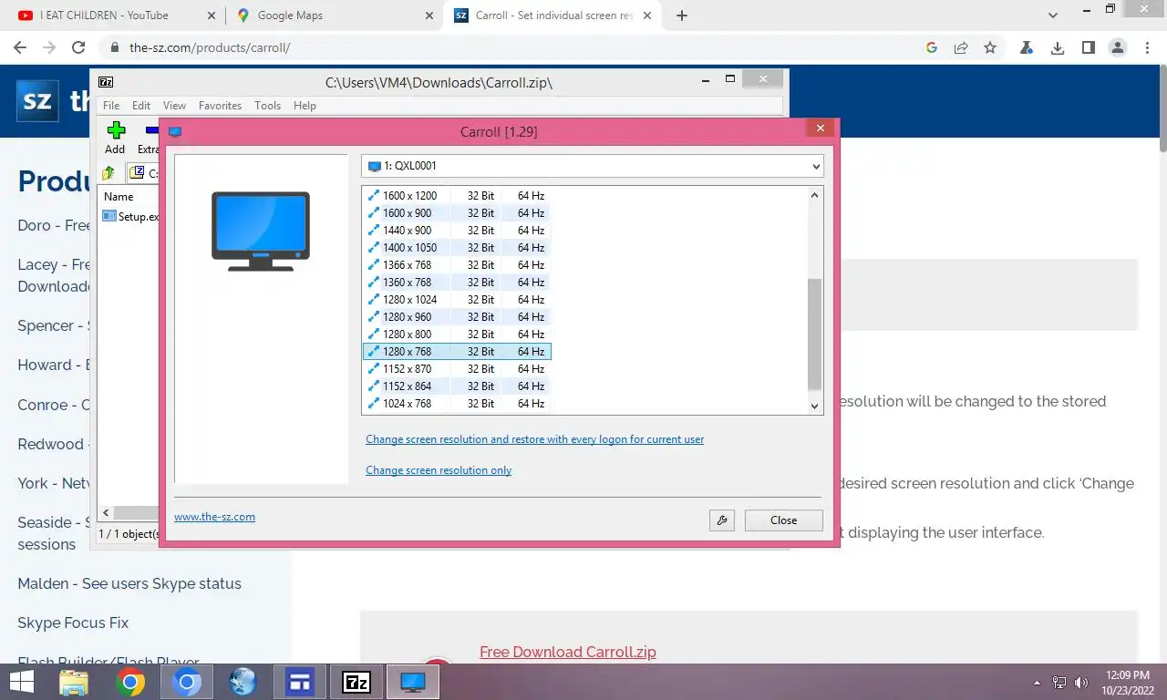
Task: Click the large monitor preview image in Carroll
Action: tap(261, 232)
